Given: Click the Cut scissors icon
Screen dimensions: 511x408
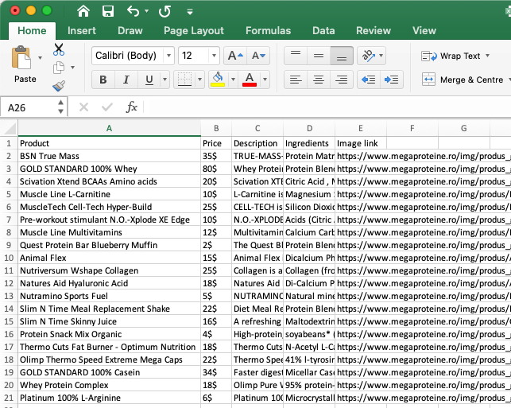Looking at the screenshot, I should pos(59,49).
